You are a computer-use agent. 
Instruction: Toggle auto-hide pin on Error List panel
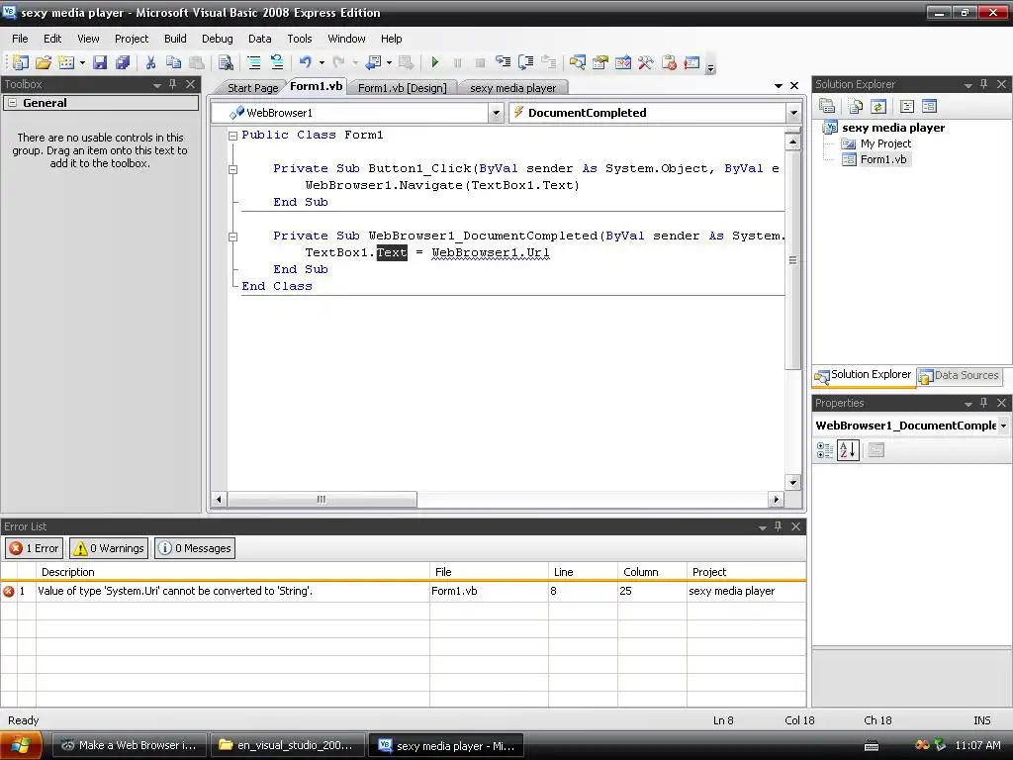click(778, 526)
